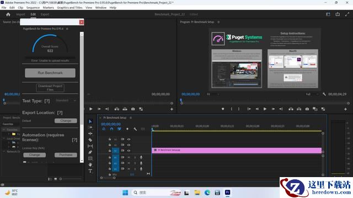353x198 pixels.
Task: Toggle lock on V1 track
Action: click(x=110, y=150)
